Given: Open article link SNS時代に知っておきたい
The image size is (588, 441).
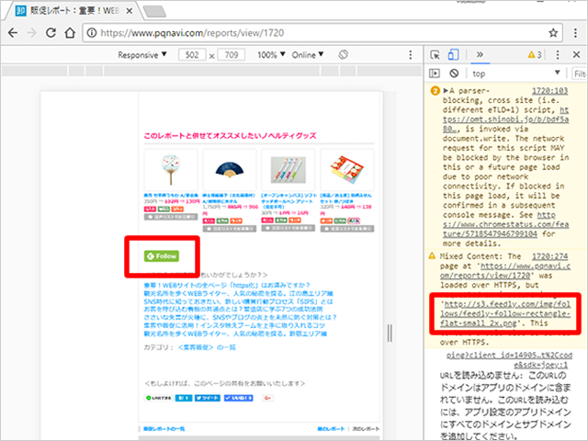Looking at the screenshot, I should click(238, 301).
